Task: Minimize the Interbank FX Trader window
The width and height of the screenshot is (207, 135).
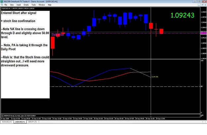Action: tap(195, 1)
